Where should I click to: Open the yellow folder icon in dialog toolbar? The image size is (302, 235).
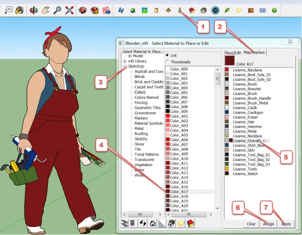181,223
